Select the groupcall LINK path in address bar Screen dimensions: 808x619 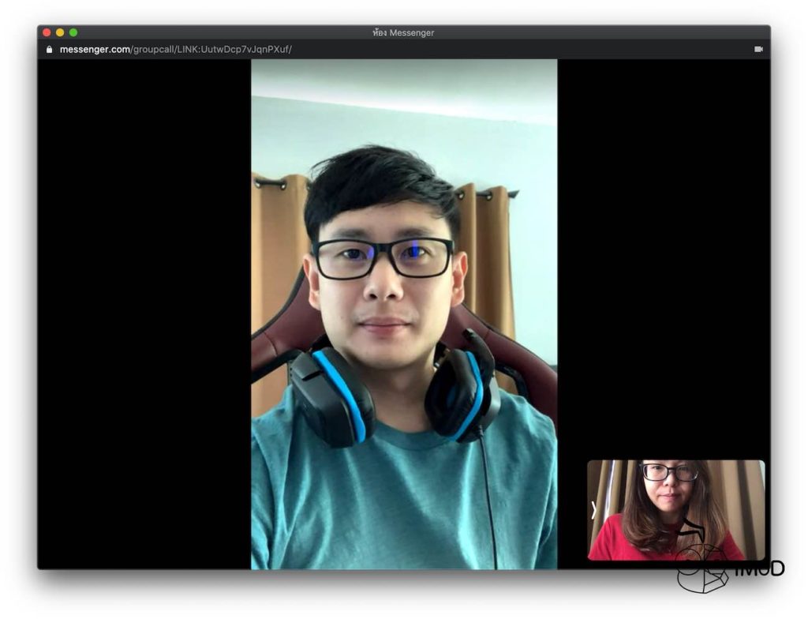pos(211,49)
